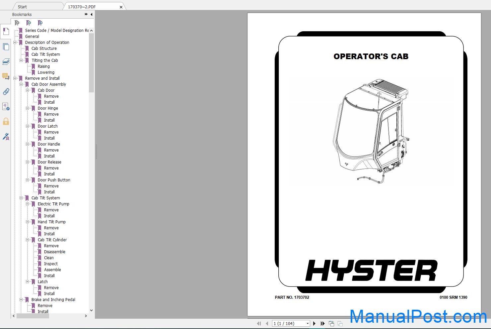This screenshot has height=329, width=491.
Task: Collapse the Remove and Install node
Action: (x=15, y=78)
